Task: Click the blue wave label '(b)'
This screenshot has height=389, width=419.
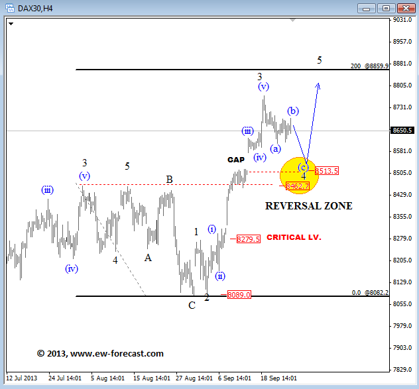Action: 293,111
